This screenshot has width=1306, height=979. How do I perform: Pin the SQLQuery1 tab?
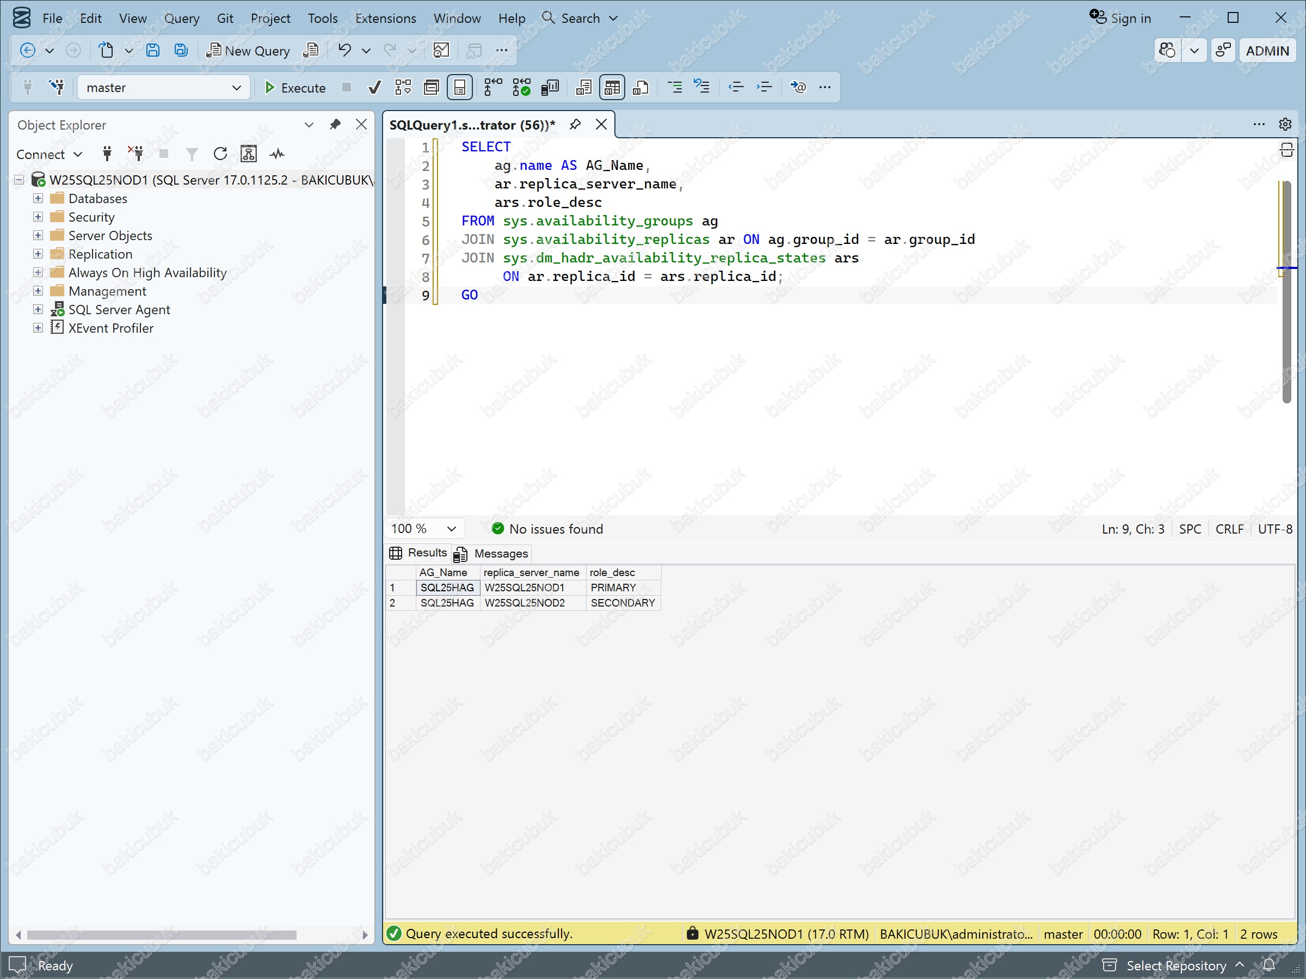[x=575, y=124]
